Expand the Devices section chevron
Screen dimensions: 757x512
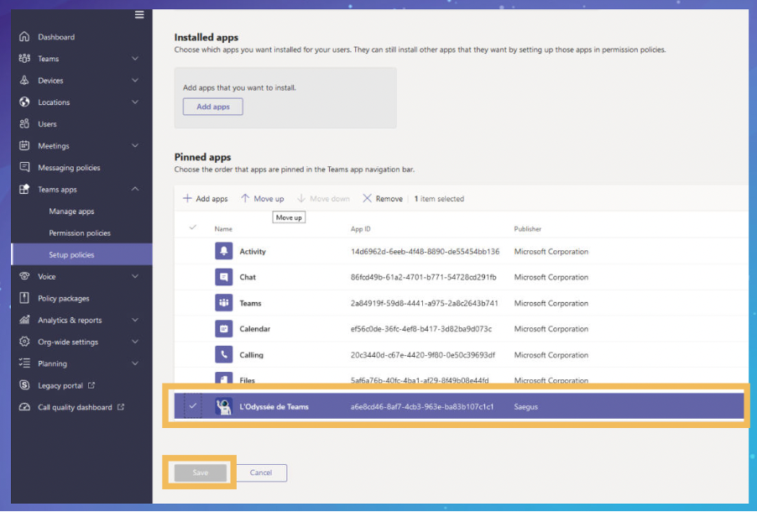point(135,81)
